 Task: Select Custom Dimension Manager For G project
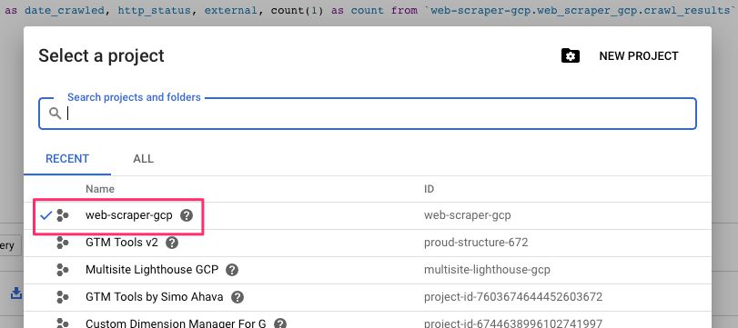(176, 323)
